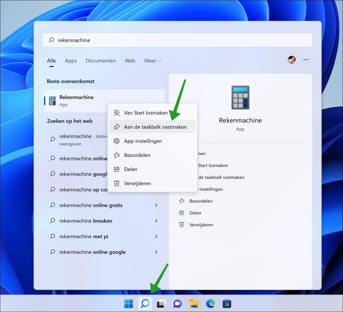Open Microsoft Store from the taskbar
Screen dimensions: 343x312
(x=227, y=304)
